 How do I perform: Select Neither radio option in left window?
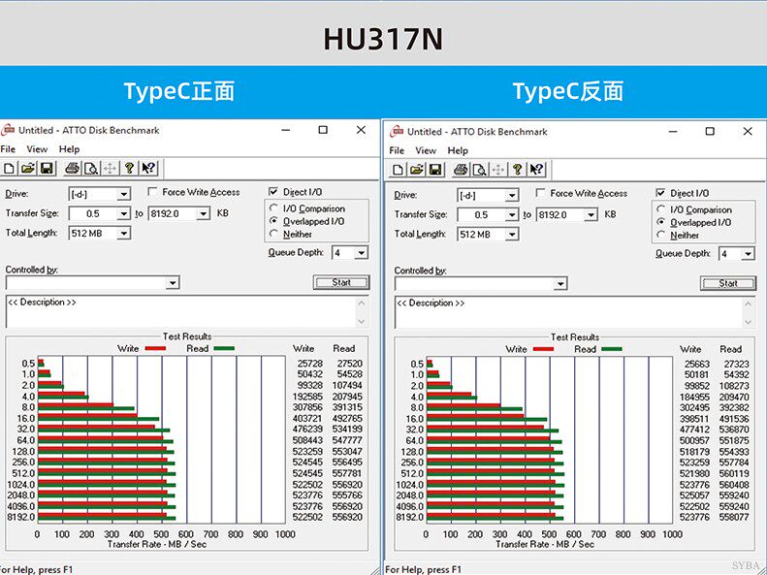(273, 234)
